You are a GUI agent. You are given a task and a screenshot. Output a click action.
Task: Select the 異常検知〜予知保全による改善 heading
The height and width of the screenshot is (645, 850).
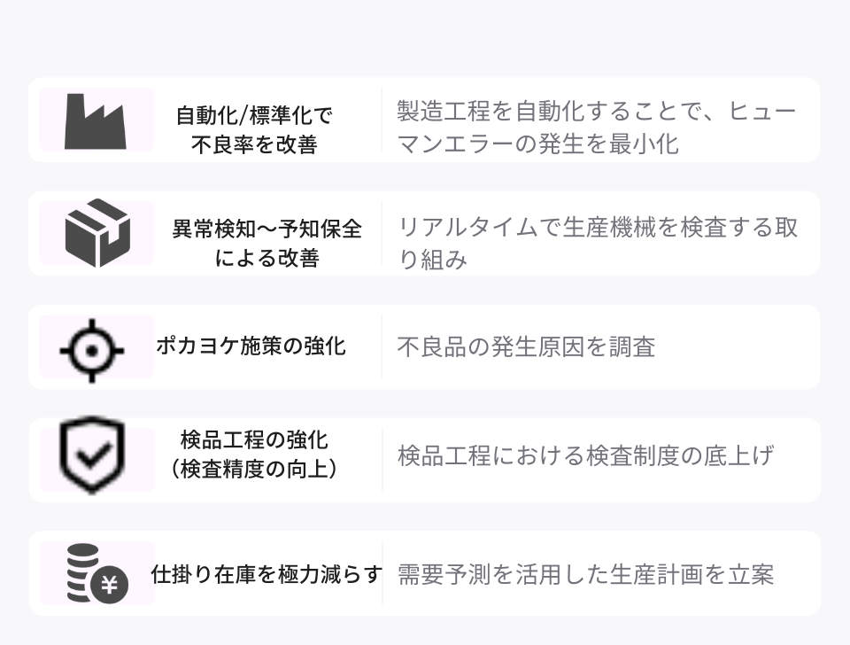(267, 243)
